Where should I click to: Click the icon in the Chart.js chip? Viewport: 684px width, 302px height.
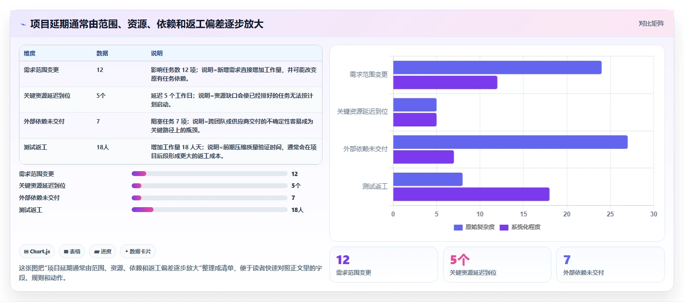point(26,251)
